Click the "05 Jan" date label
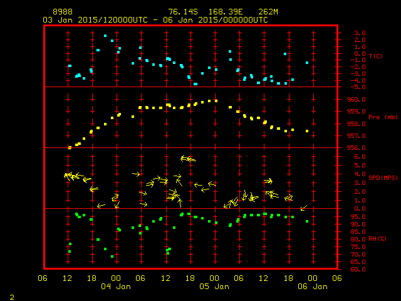Viewport: 401px width, 301px height. (214, 287)
